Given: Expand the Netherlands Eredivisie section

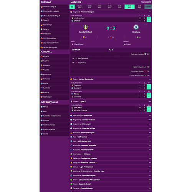Looking at the screenshot, I should (x=150, y=116).
